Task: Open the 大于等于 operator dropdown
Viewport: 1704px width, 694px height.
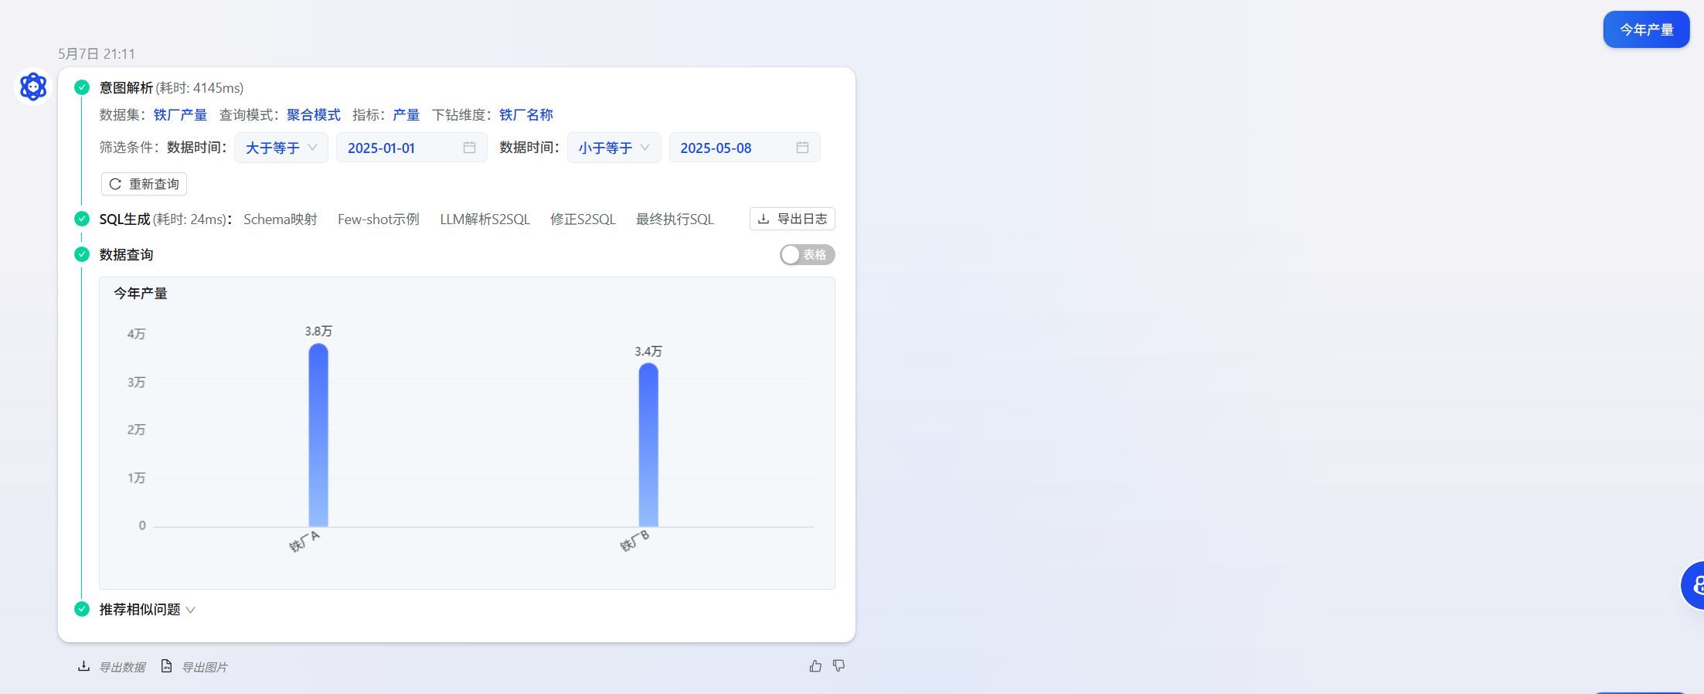Action: point(281,148)
